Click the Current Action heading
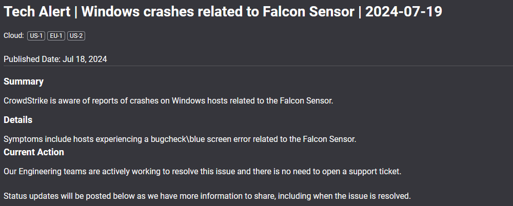 34,152
